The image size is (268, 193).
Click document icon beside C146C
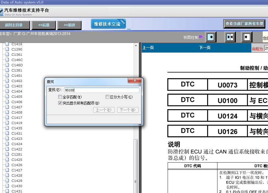[7, 60]
